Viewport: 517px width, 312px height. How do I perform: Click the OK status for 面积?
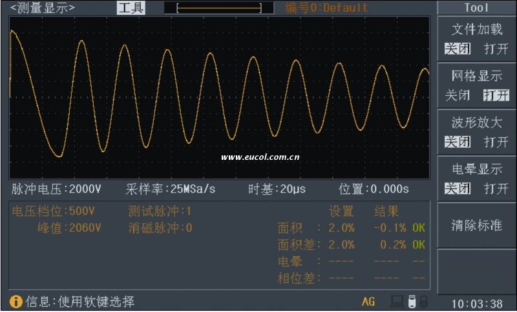click(419, 228)
